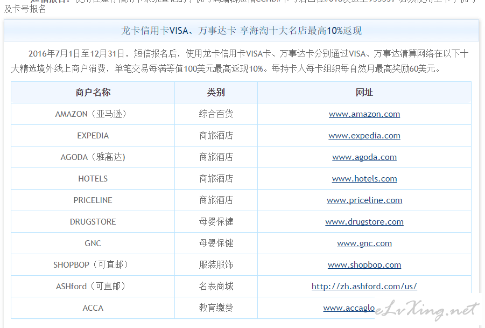Click the 商户名称 column header
Viewport: 485px width, 328px height.
pos(93,93)
